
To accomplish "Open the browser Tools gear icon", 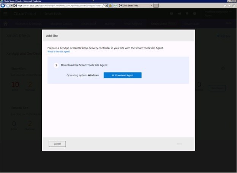I will pyautogui.click(x=234, y=6).
